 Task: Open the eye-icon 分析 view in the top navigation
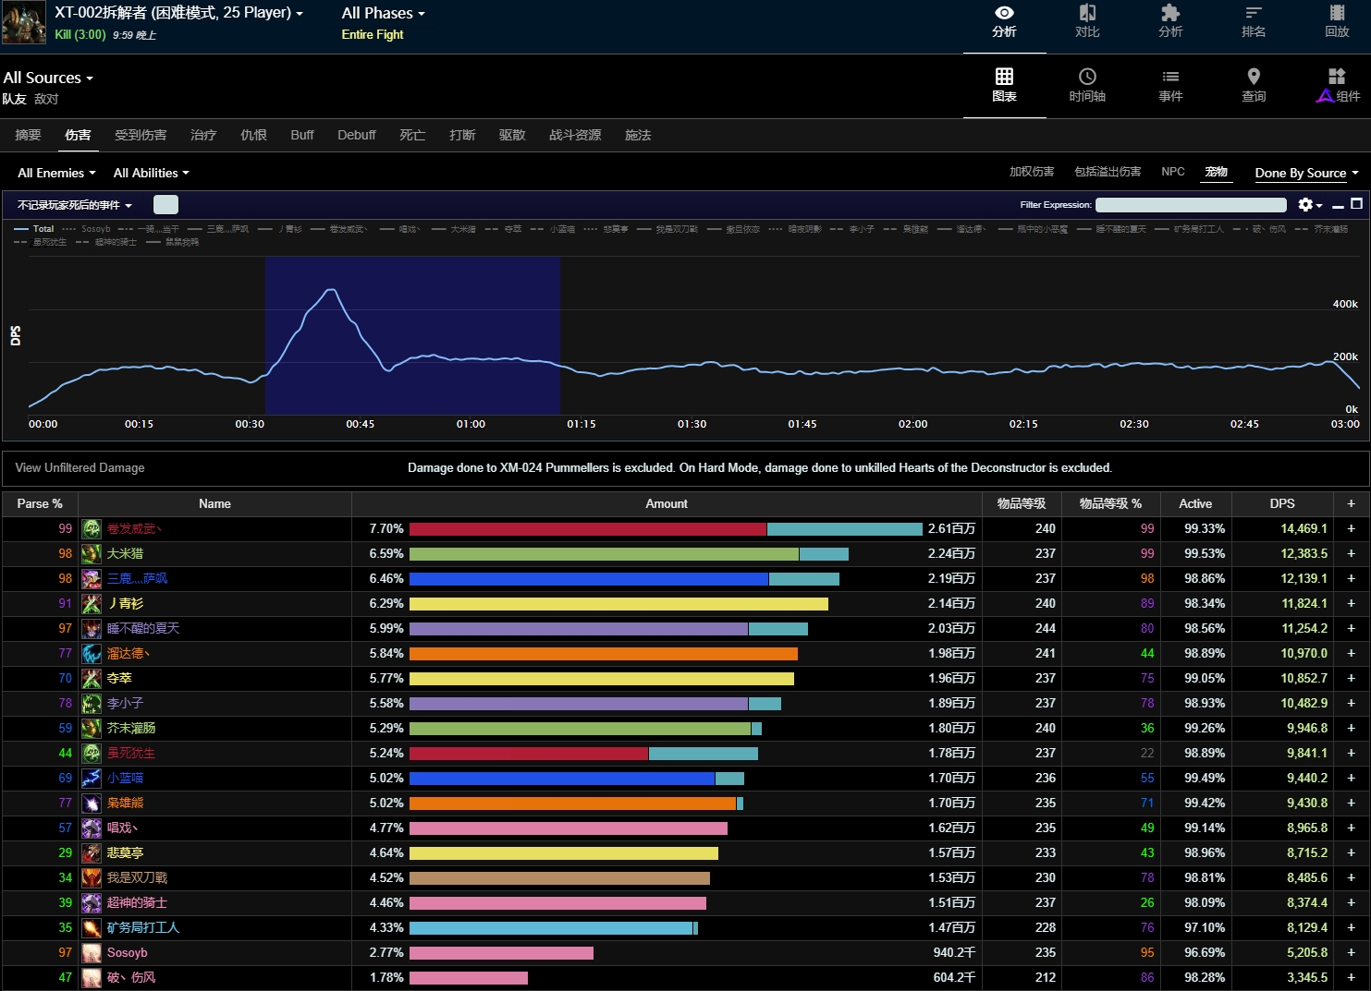click(1004, 21)
